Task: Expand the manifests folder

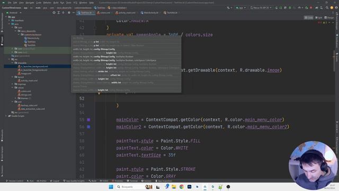Action: point(10,21)
